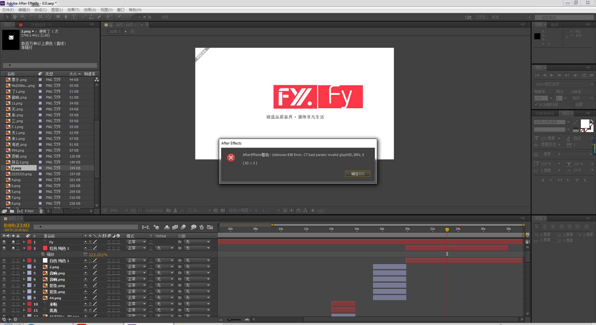Expand the 白色 纯色 1 layer
This screenshot has height=325, width=596.
[24, 260]
